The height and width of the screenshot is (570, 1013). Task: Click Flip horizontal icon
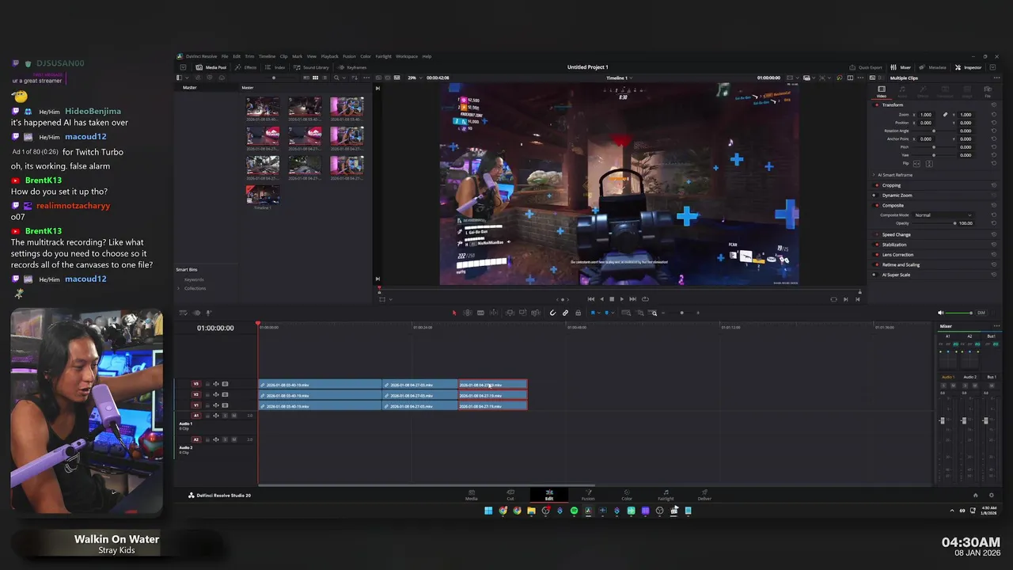coord(918,163)
